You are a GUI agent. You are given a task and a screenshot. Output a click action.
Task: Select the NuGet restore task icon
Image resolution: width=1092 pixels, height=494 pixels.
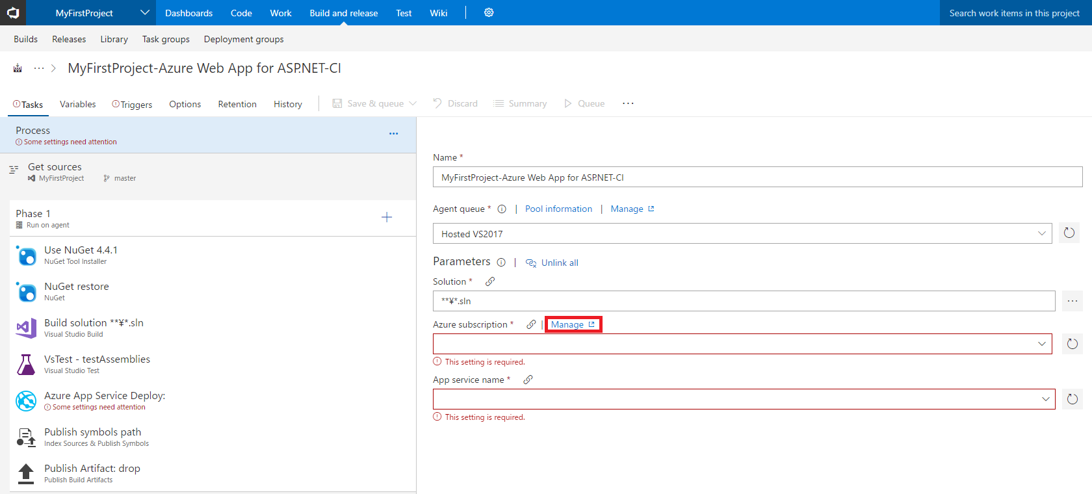26,292
